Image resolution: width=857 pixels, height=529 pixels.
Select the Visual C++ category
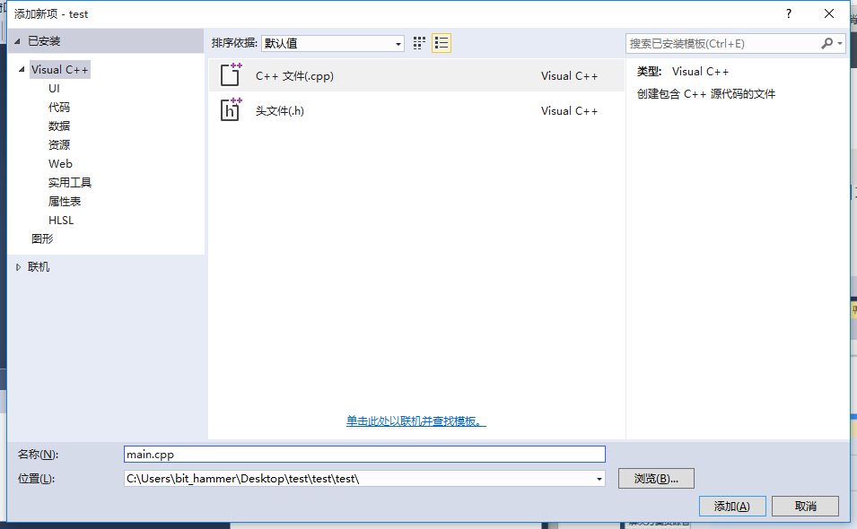(59, 69)
